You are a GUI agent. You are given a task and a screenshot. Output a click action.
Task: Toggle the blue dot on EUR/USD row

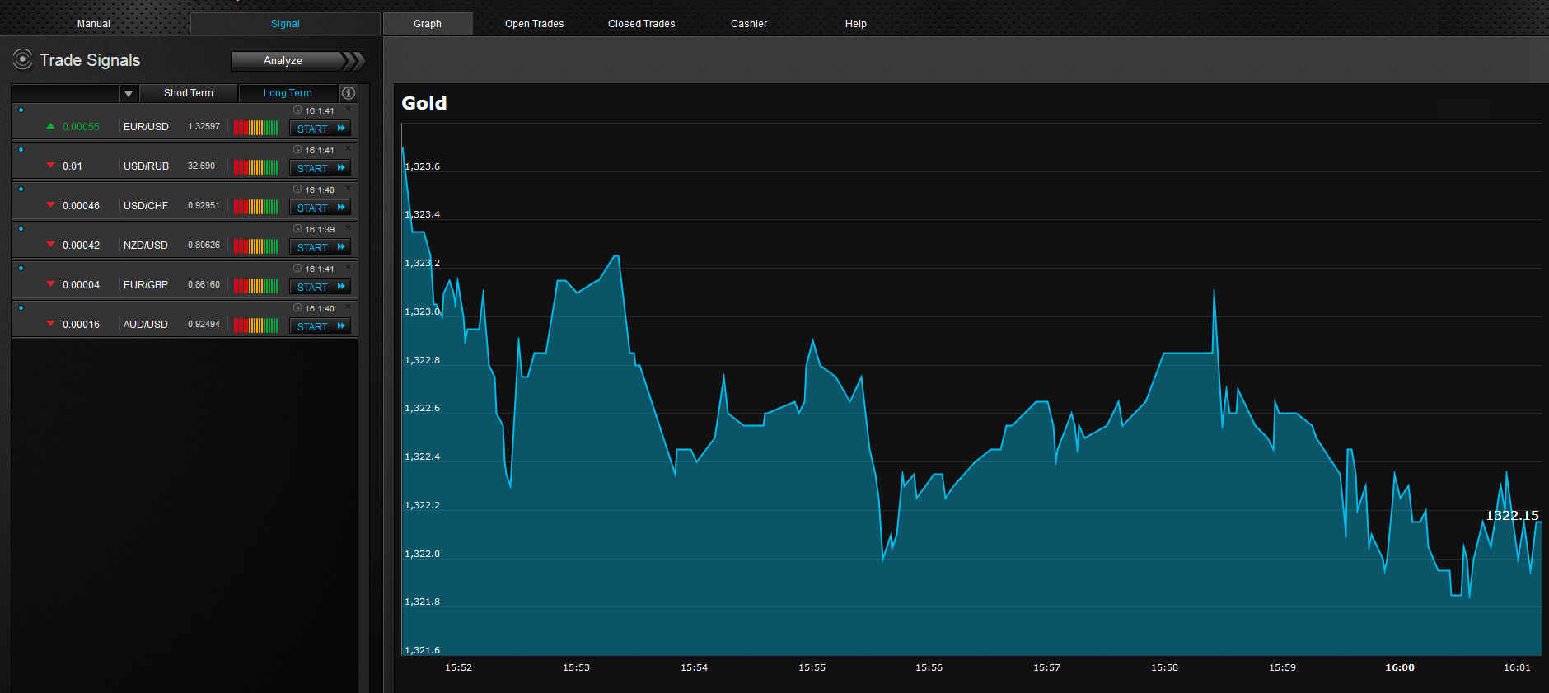[21, 110]
